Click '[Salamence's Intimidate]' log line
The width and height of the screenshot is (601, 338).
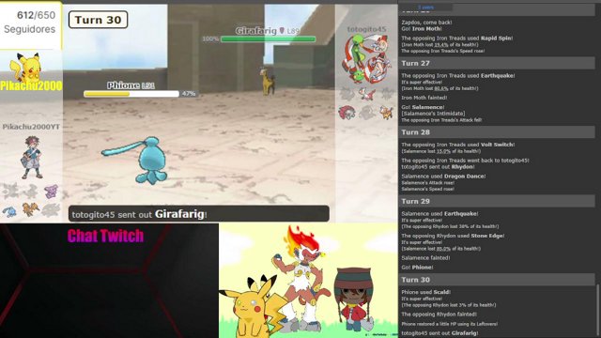click(433, 114)
